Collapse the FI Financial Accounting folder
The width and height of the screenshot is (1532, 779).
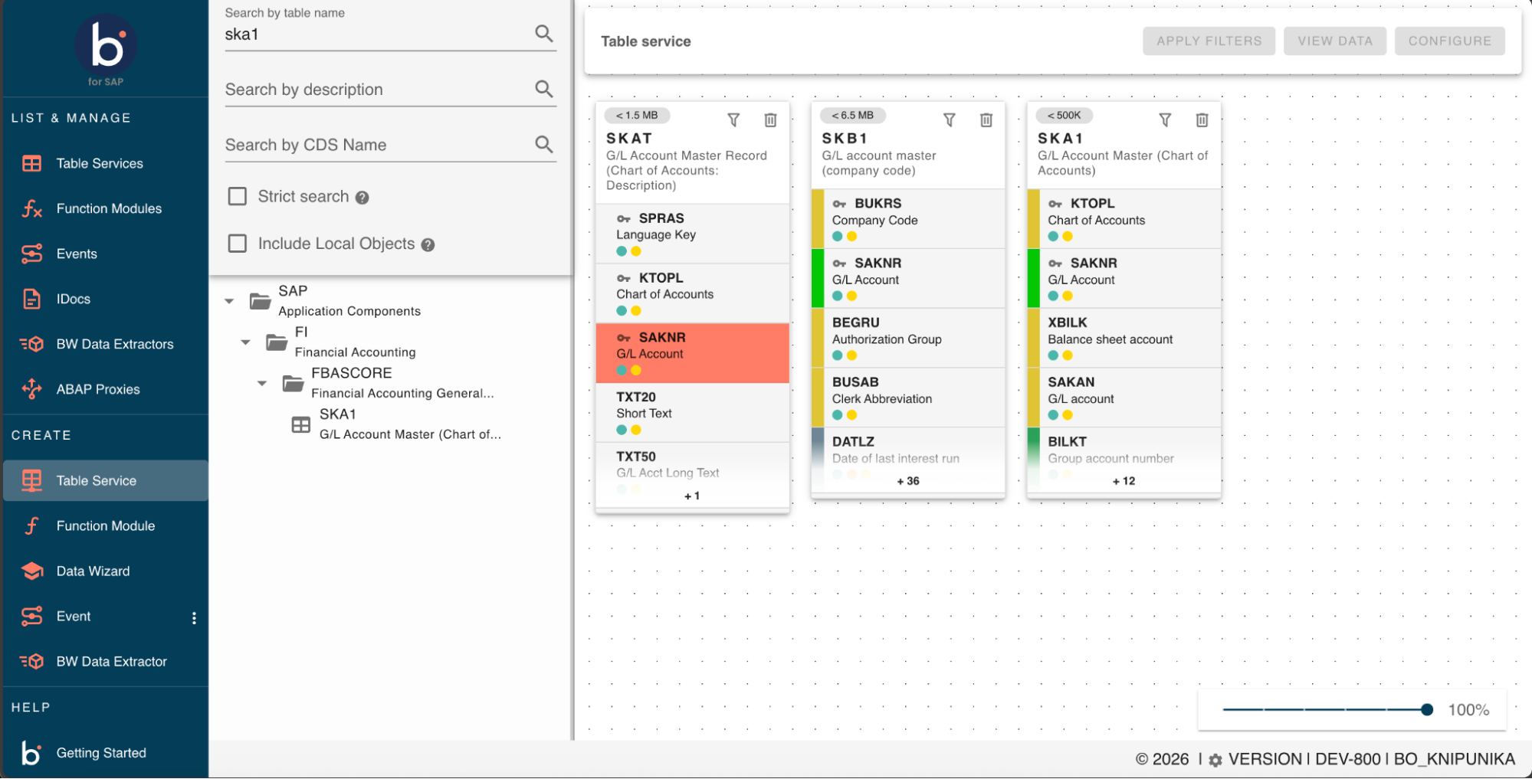pyautogui.click(x=245, y=342)
